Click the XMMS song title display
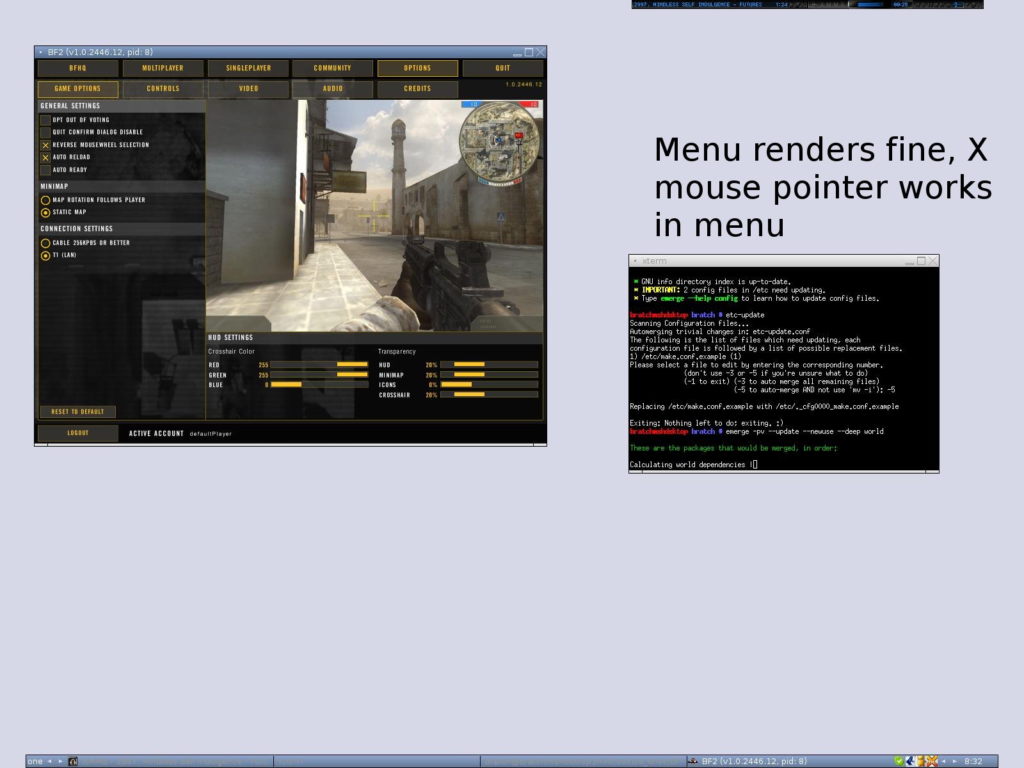 coord(698,4)
